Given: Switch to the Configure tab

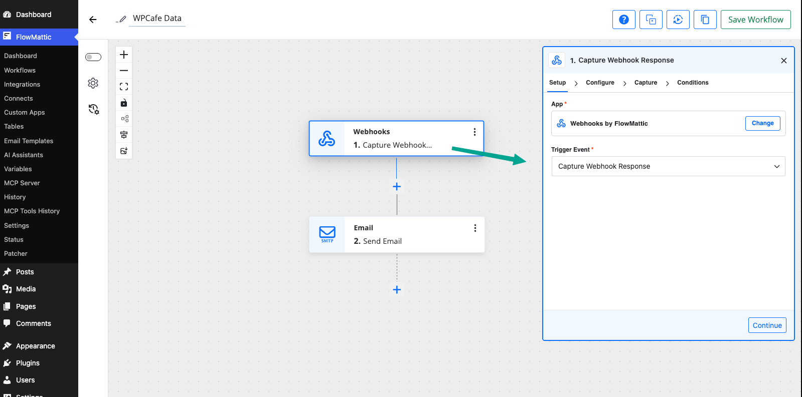Looking at the screenshot, I should click(x=600, y=83).
